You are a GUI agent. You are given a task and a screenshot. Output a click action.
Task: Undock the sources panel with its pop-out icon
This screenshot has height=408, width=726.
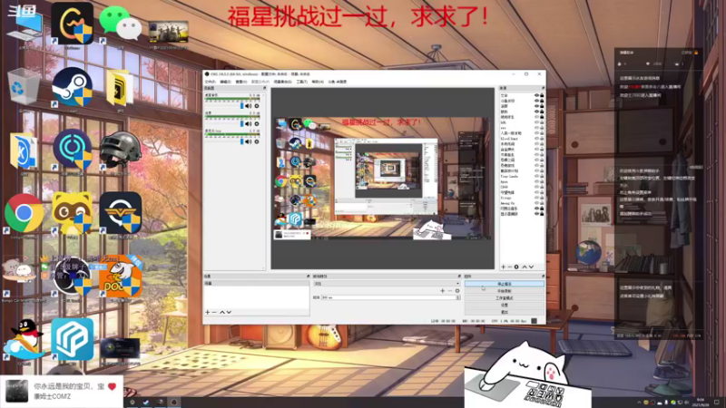(543, 88)
